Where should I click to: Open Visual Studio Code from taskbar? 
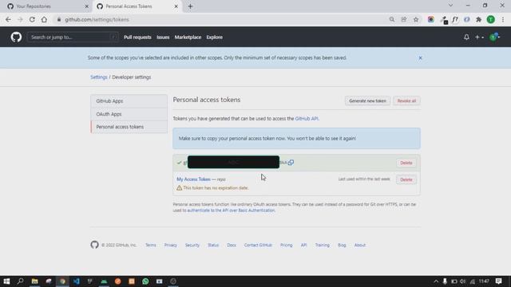[77, 281]
